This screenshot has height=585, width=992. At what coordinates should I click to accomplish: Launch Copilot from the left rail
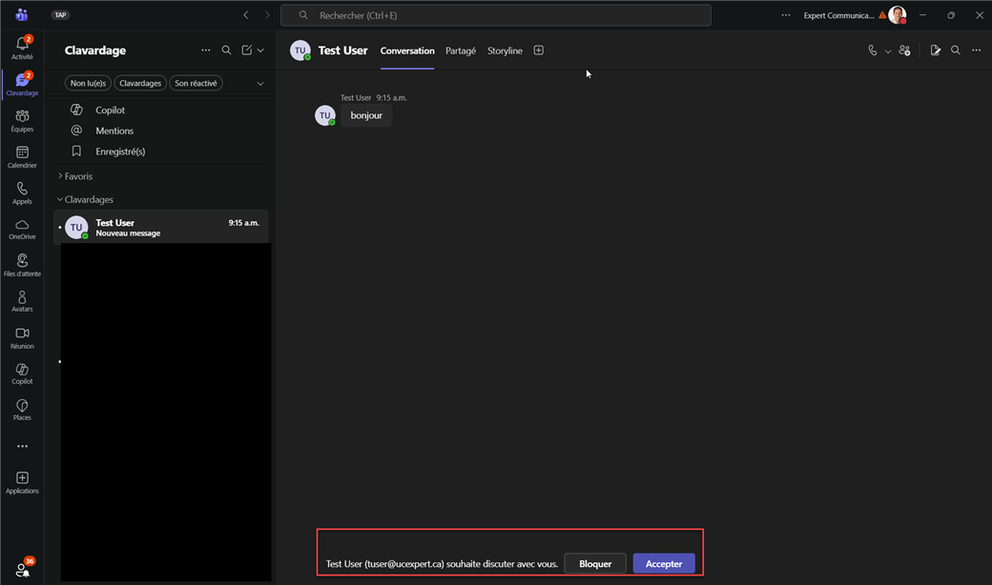coord(22,373)
